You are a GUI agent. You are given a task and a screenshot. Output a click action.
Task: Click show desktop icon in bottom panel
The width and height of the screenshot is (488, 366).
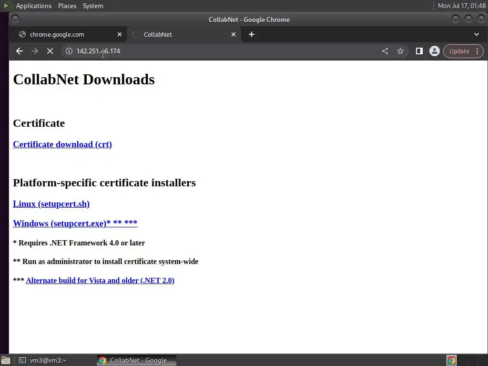pyautogui.click(x=6, y=360)
